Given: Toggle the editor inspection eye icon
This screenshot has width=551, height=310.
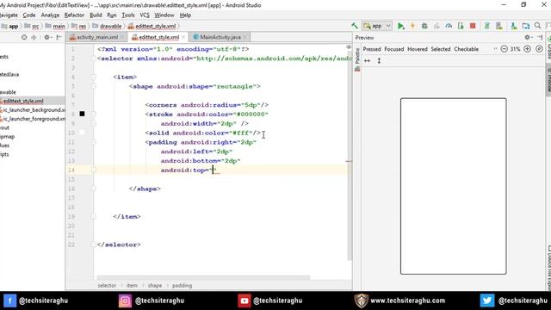Looking at the screenshot, I should (349, 46).
